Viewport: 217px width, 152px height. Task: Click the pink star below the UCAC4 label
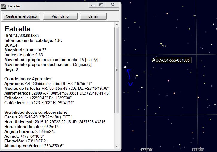pos(169,80)
